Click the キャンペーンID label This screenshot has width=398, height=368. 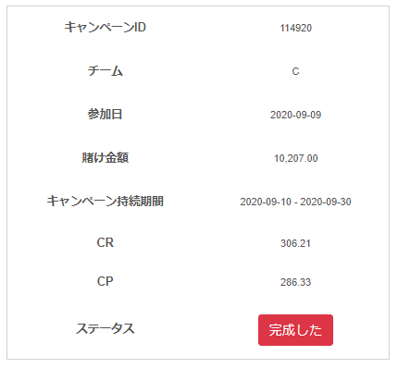tap(105, 27)
